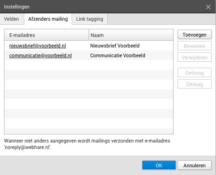Click the Omlaag button

click(195, 84)
